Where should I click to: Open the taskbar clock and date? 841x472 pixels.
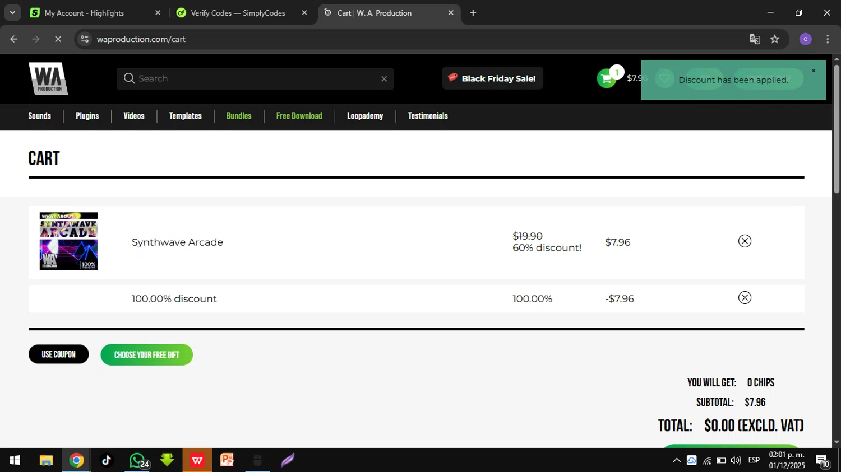pos(787,460)
